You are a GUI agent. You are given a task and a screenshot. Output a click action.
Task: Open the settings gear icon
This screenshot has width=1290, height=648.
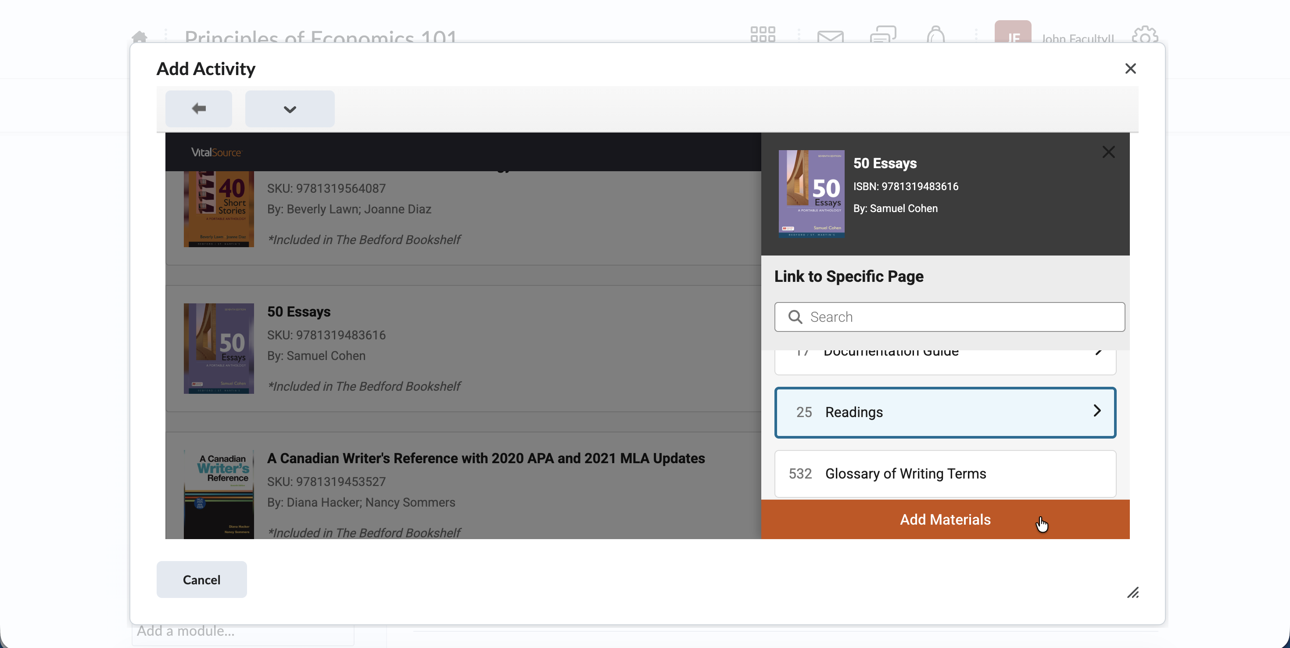(x=1145, y=35)
